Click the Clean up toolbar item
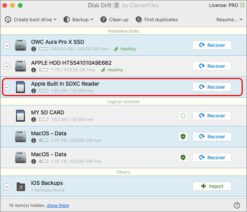Viewport: 247px width, 212px height. 114,20
